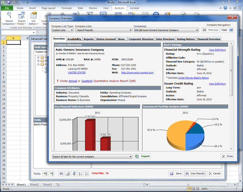Click the magnifier-over-page tool in Tools row

[x=68, y=173]
